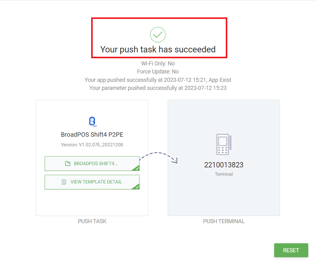The width and height of the screenshot is (316, 265).
Task: Select the terminal serial number 2210013823
Action: point(224,165)
